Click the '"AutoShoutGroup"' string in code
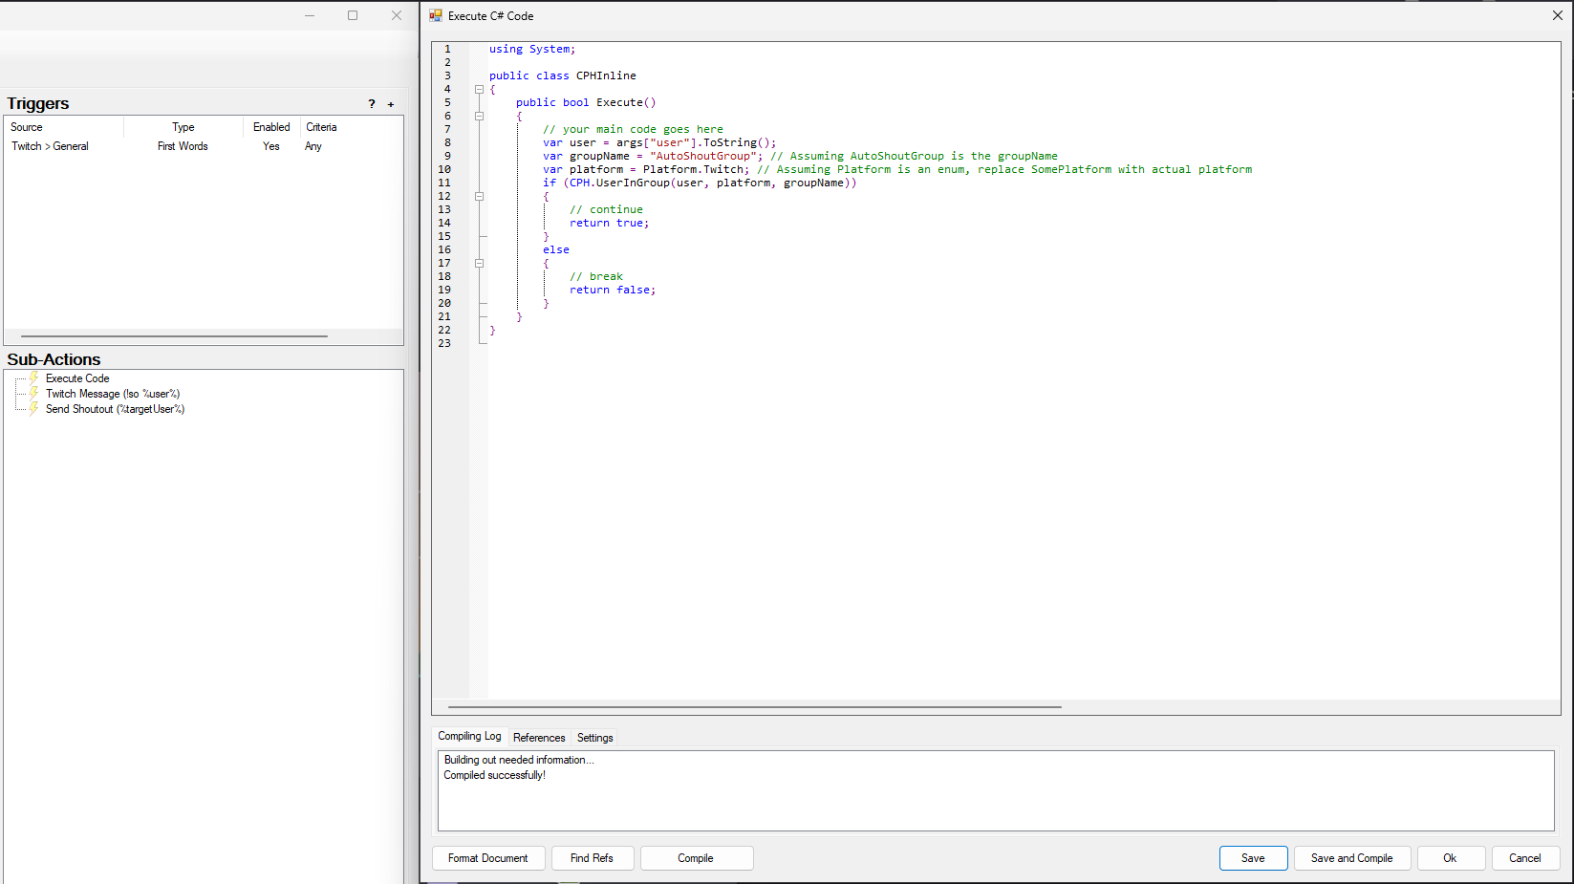 click(703, 156)
